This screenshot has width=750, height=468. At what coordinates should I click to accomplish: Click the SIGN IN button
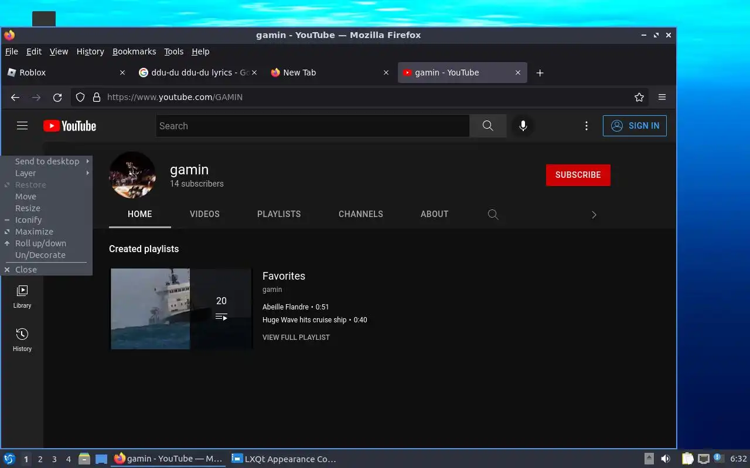coord(635,126)
